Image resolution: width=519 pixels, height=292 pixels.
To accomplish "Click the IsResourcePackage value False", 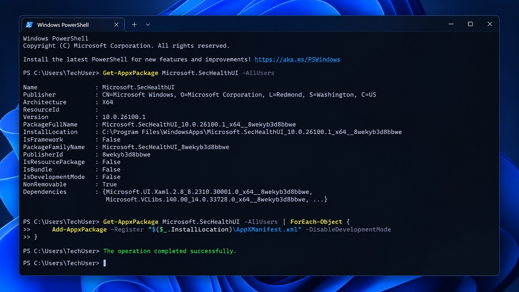I will point(111,162).
